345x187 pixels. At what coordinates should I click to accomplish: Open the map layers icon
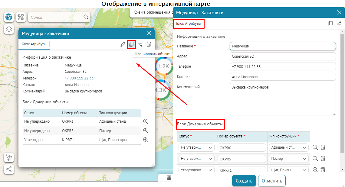pyautogui.click(x=9, y=29)
